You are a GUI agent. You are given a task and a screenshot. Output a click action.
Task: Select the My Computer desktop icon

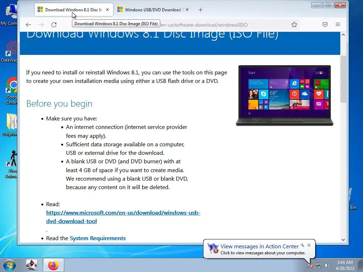9,14
